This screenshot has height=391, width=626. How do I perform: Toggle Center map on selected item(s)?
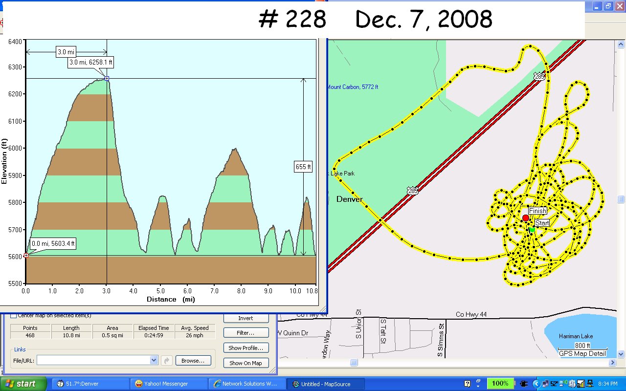point(13,315)
